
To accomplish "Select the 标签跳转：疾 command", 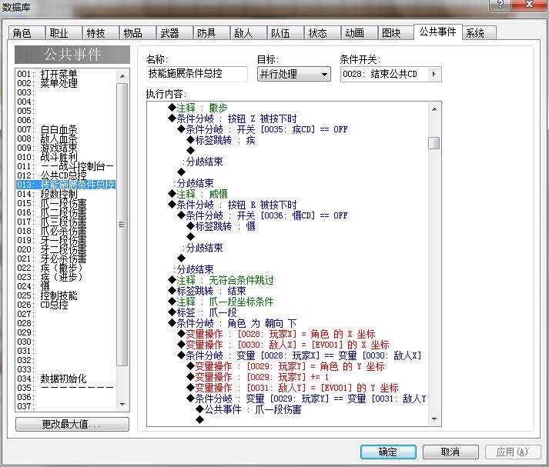I will coord(221,140).
